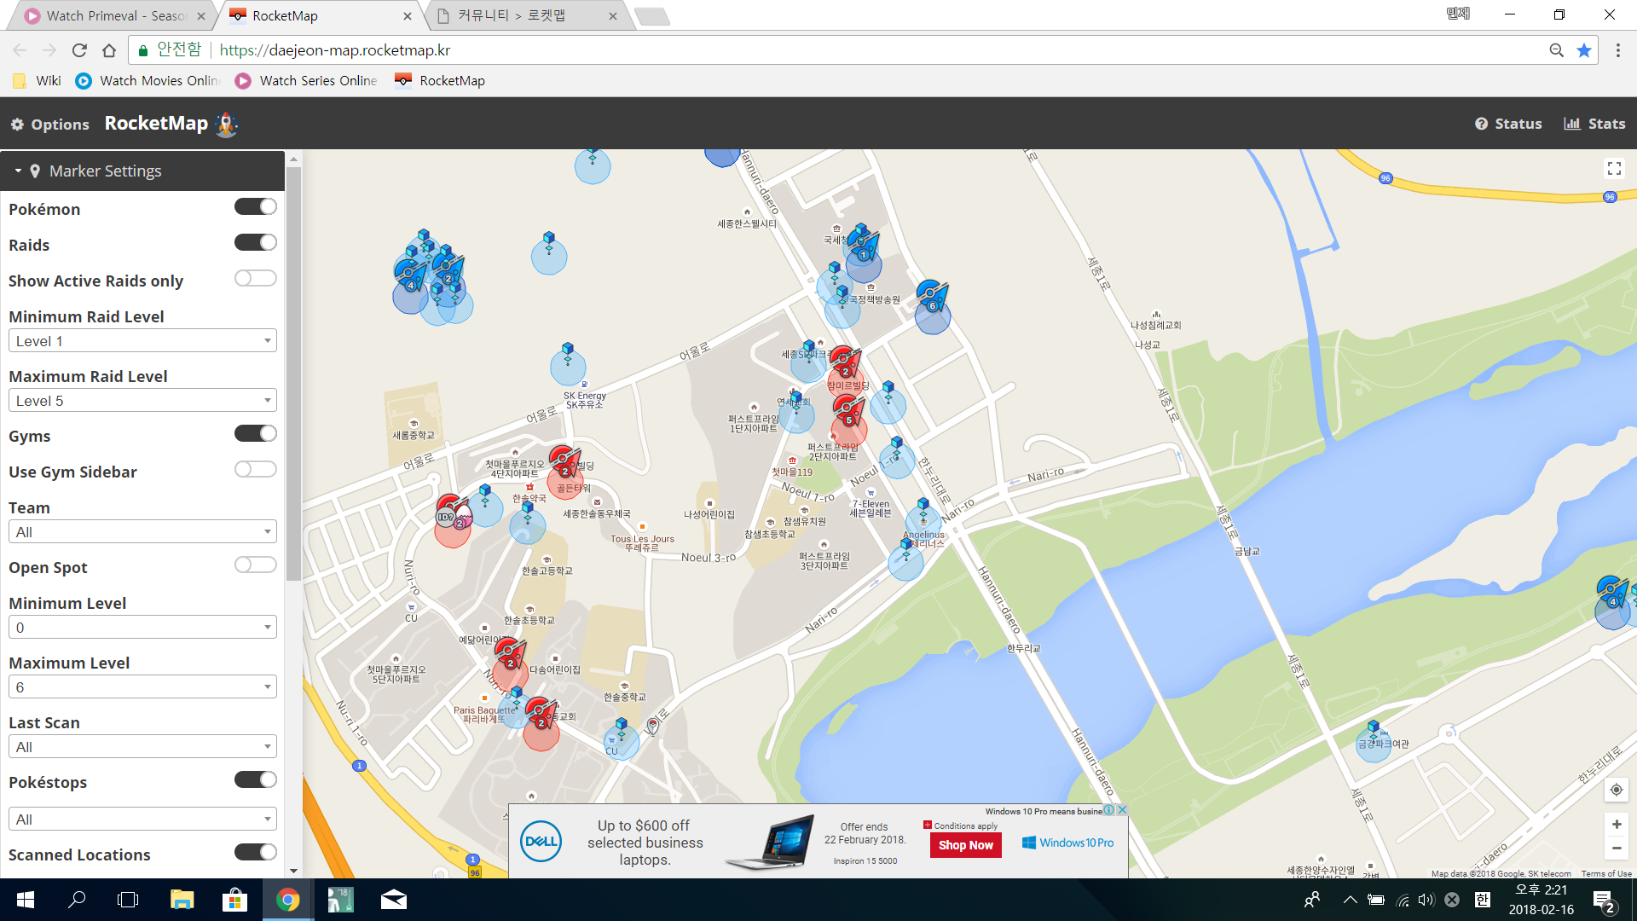The height and width of the screenshot is (921, 1637).
Task: Go to the browser home page
Action: click(x=108, y=50)
